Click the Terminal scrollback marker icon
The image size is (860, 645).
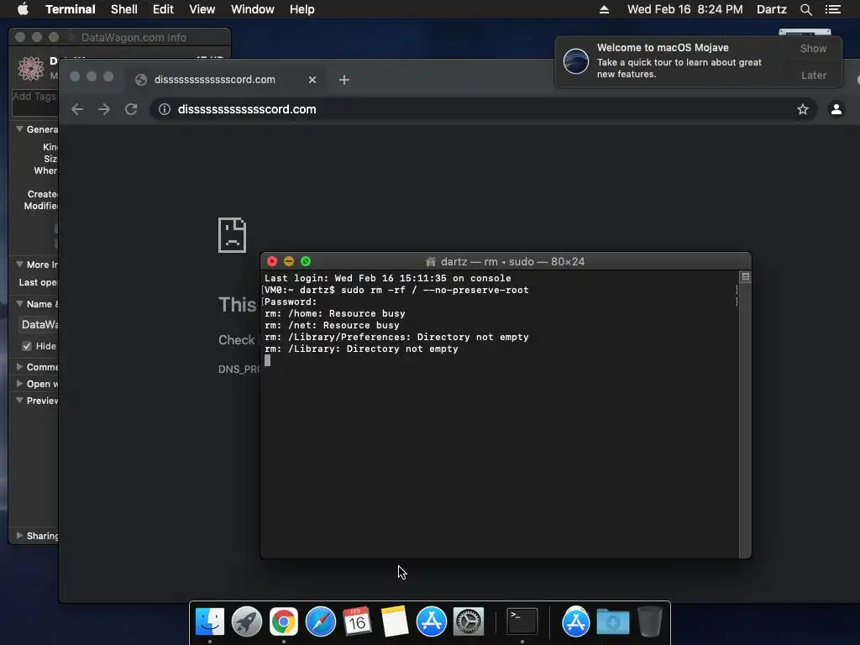pyautogui.click(x=746, y=276)
